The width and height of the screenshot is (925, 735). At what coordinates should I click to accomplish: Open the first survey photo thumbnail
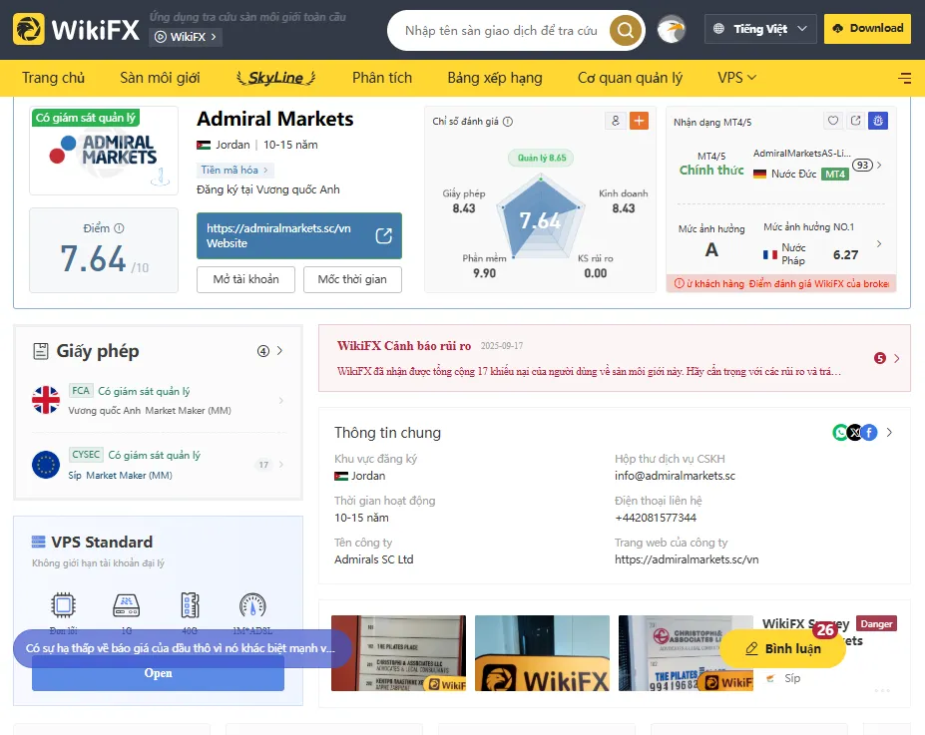pos(398,653)
